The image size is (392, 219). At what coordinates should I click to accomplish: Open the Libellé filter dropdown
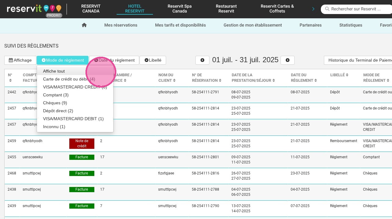click(x=153, y=60)
